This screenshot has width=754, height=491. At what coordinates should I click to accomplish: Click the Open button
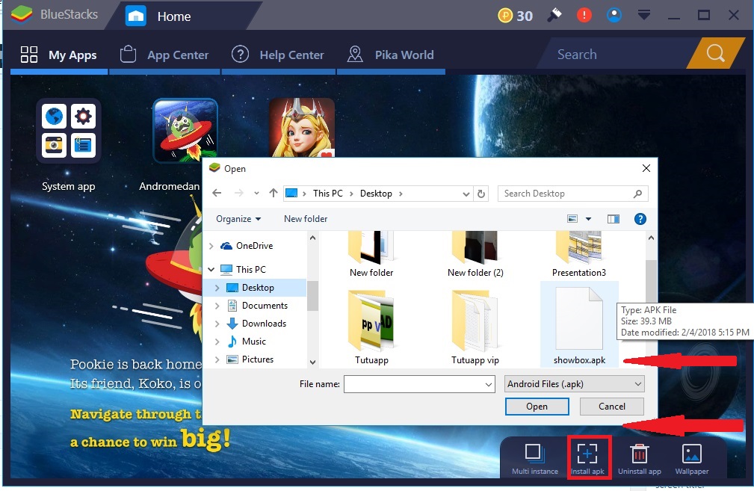pos(537,407)
